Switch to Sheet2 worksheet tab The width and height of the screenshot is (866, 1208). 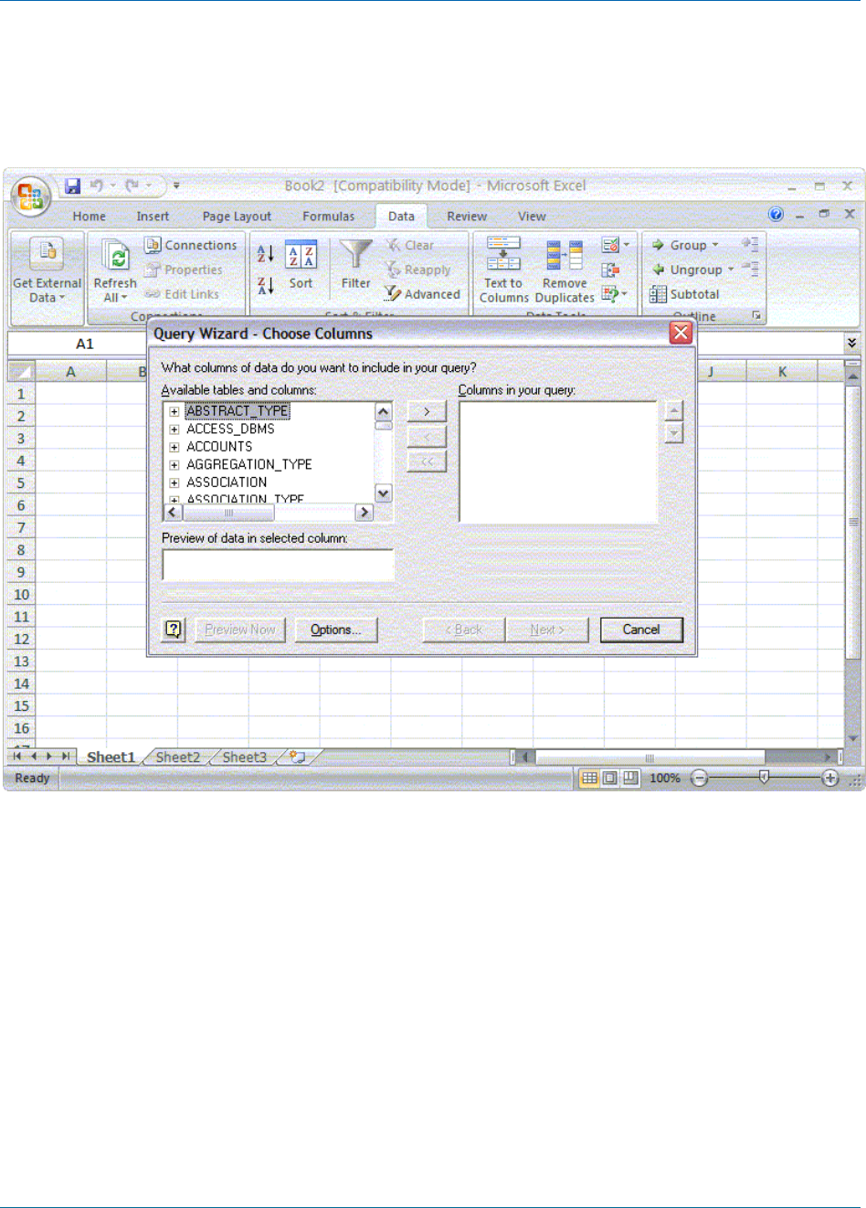(177, 757)
